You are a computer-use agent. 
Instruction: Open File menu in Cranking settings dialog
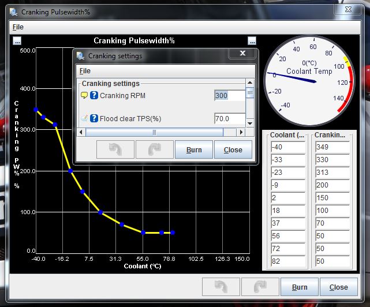(85, 71)
